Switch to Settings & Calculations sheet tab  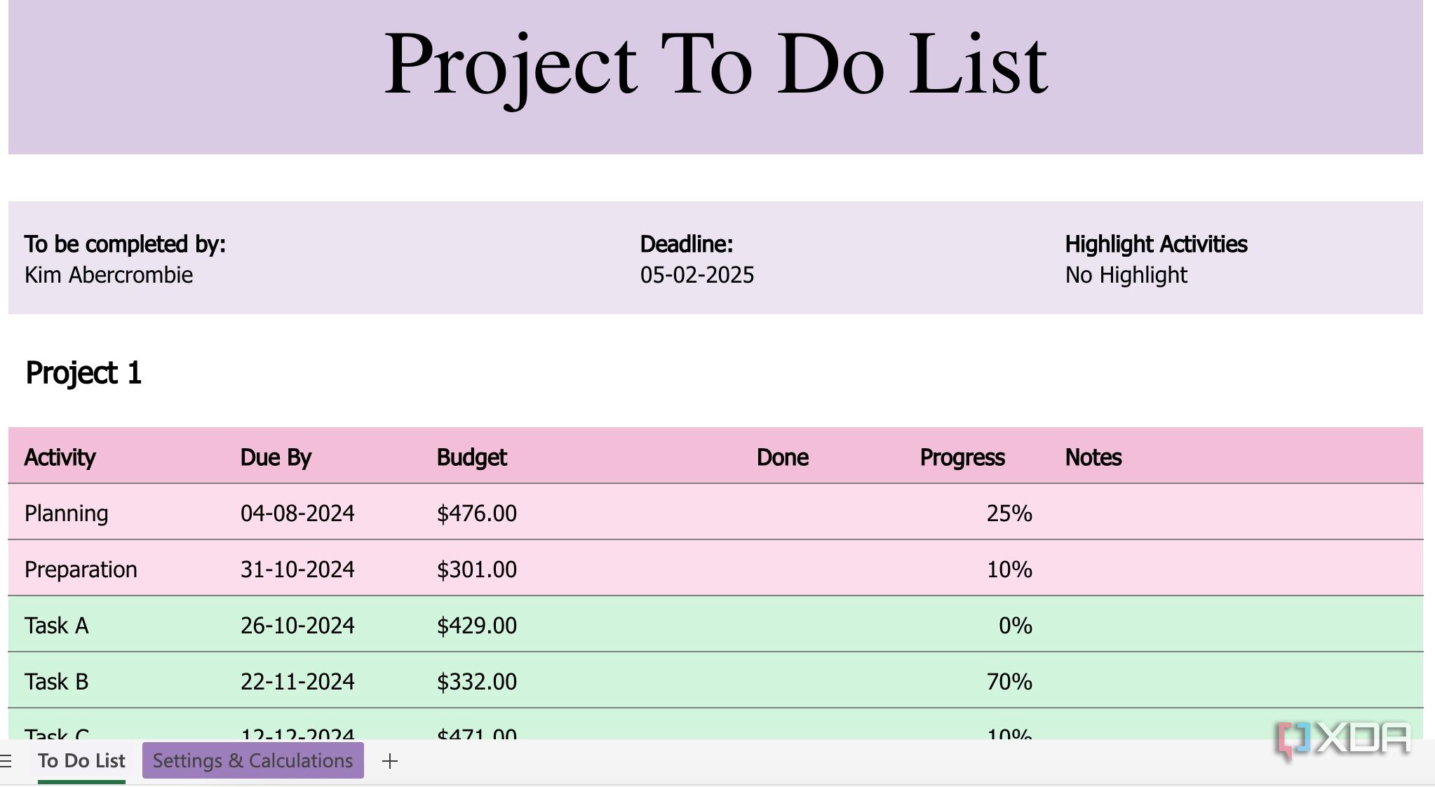pyautogui.click(x=252, y=761)
